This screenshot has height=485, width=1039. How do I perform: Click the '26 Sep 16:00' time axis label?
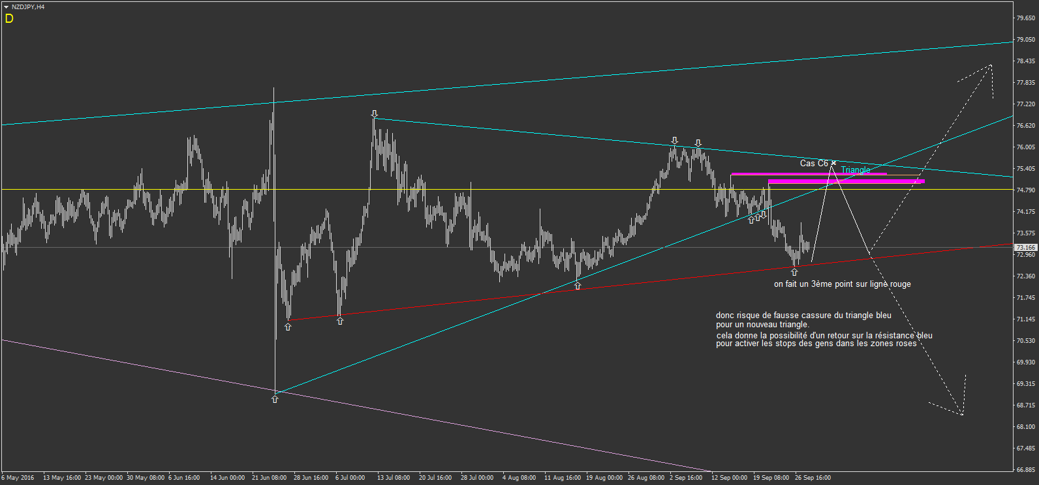(x=813, y=478)
